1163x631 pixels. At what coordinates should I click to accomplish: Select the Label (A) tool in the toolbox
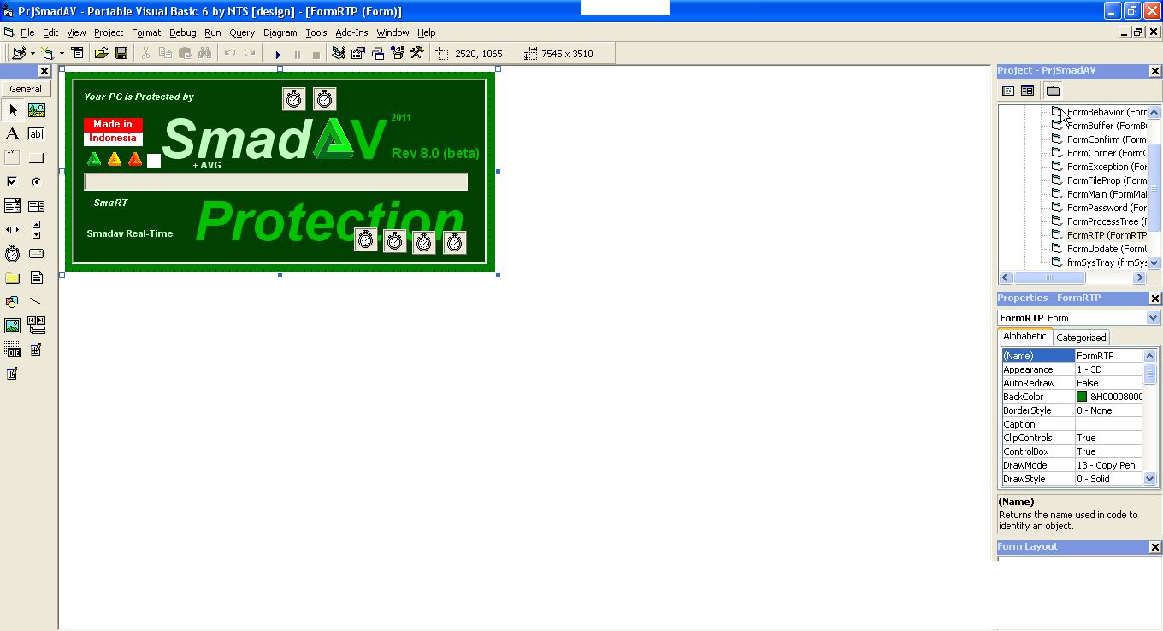(x=12, y=134)
